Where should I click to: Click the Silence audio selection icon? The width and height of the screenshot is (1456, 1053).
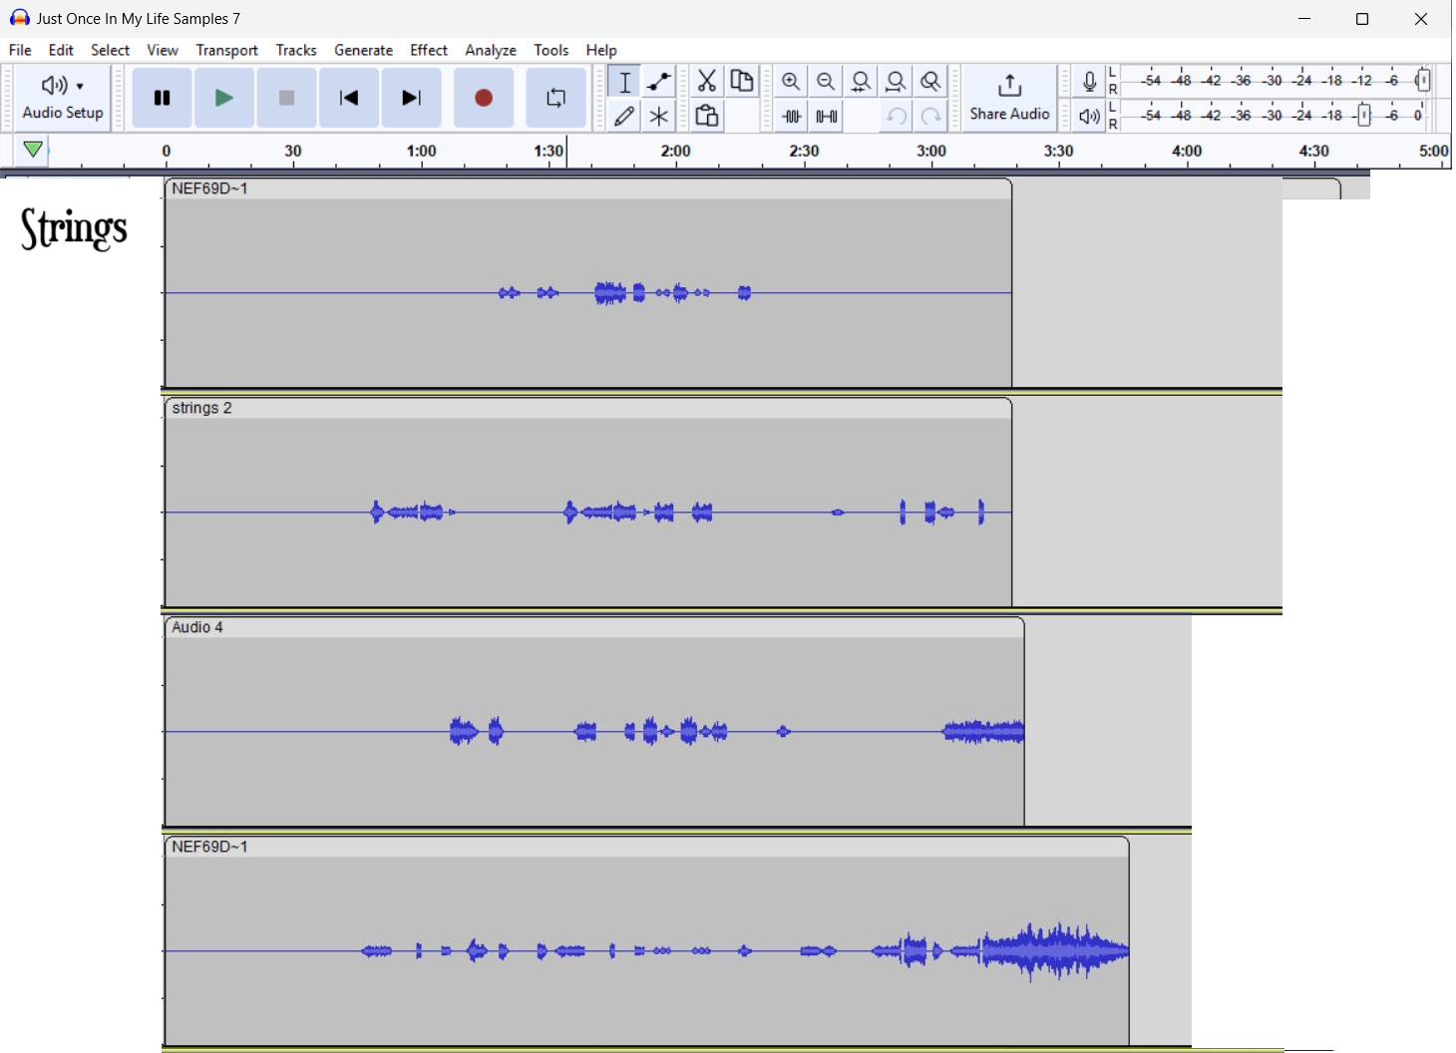click(827, 117)
